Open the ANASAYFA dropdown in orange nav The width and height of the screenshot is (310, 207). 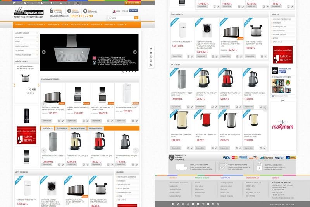coord(20,25)
